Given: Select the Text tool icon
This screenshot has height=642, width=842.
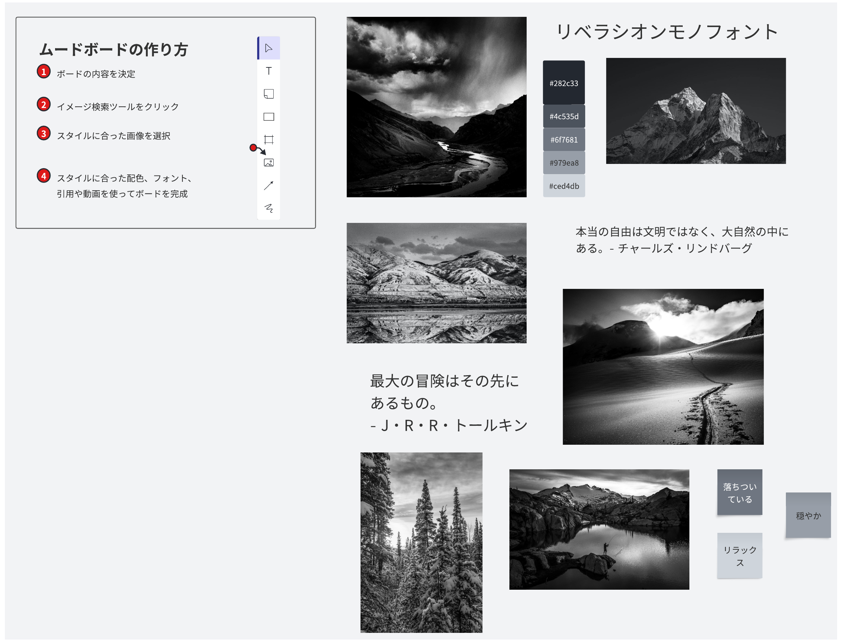Looking at the screenshot, I should 268,71.
